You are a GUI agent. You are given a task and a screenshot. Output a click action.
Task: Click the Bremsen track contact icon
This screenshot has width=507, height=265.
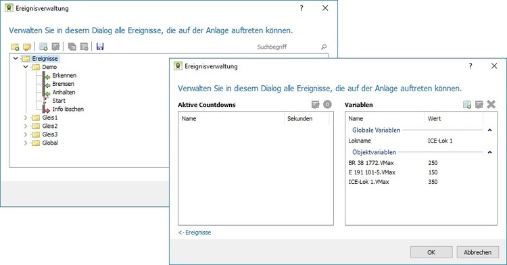(x=46, y=84)
